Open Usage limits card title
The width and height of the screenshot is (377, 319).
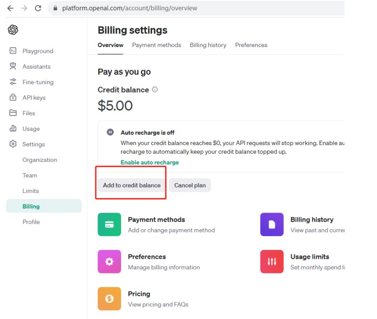coord(310,257)
